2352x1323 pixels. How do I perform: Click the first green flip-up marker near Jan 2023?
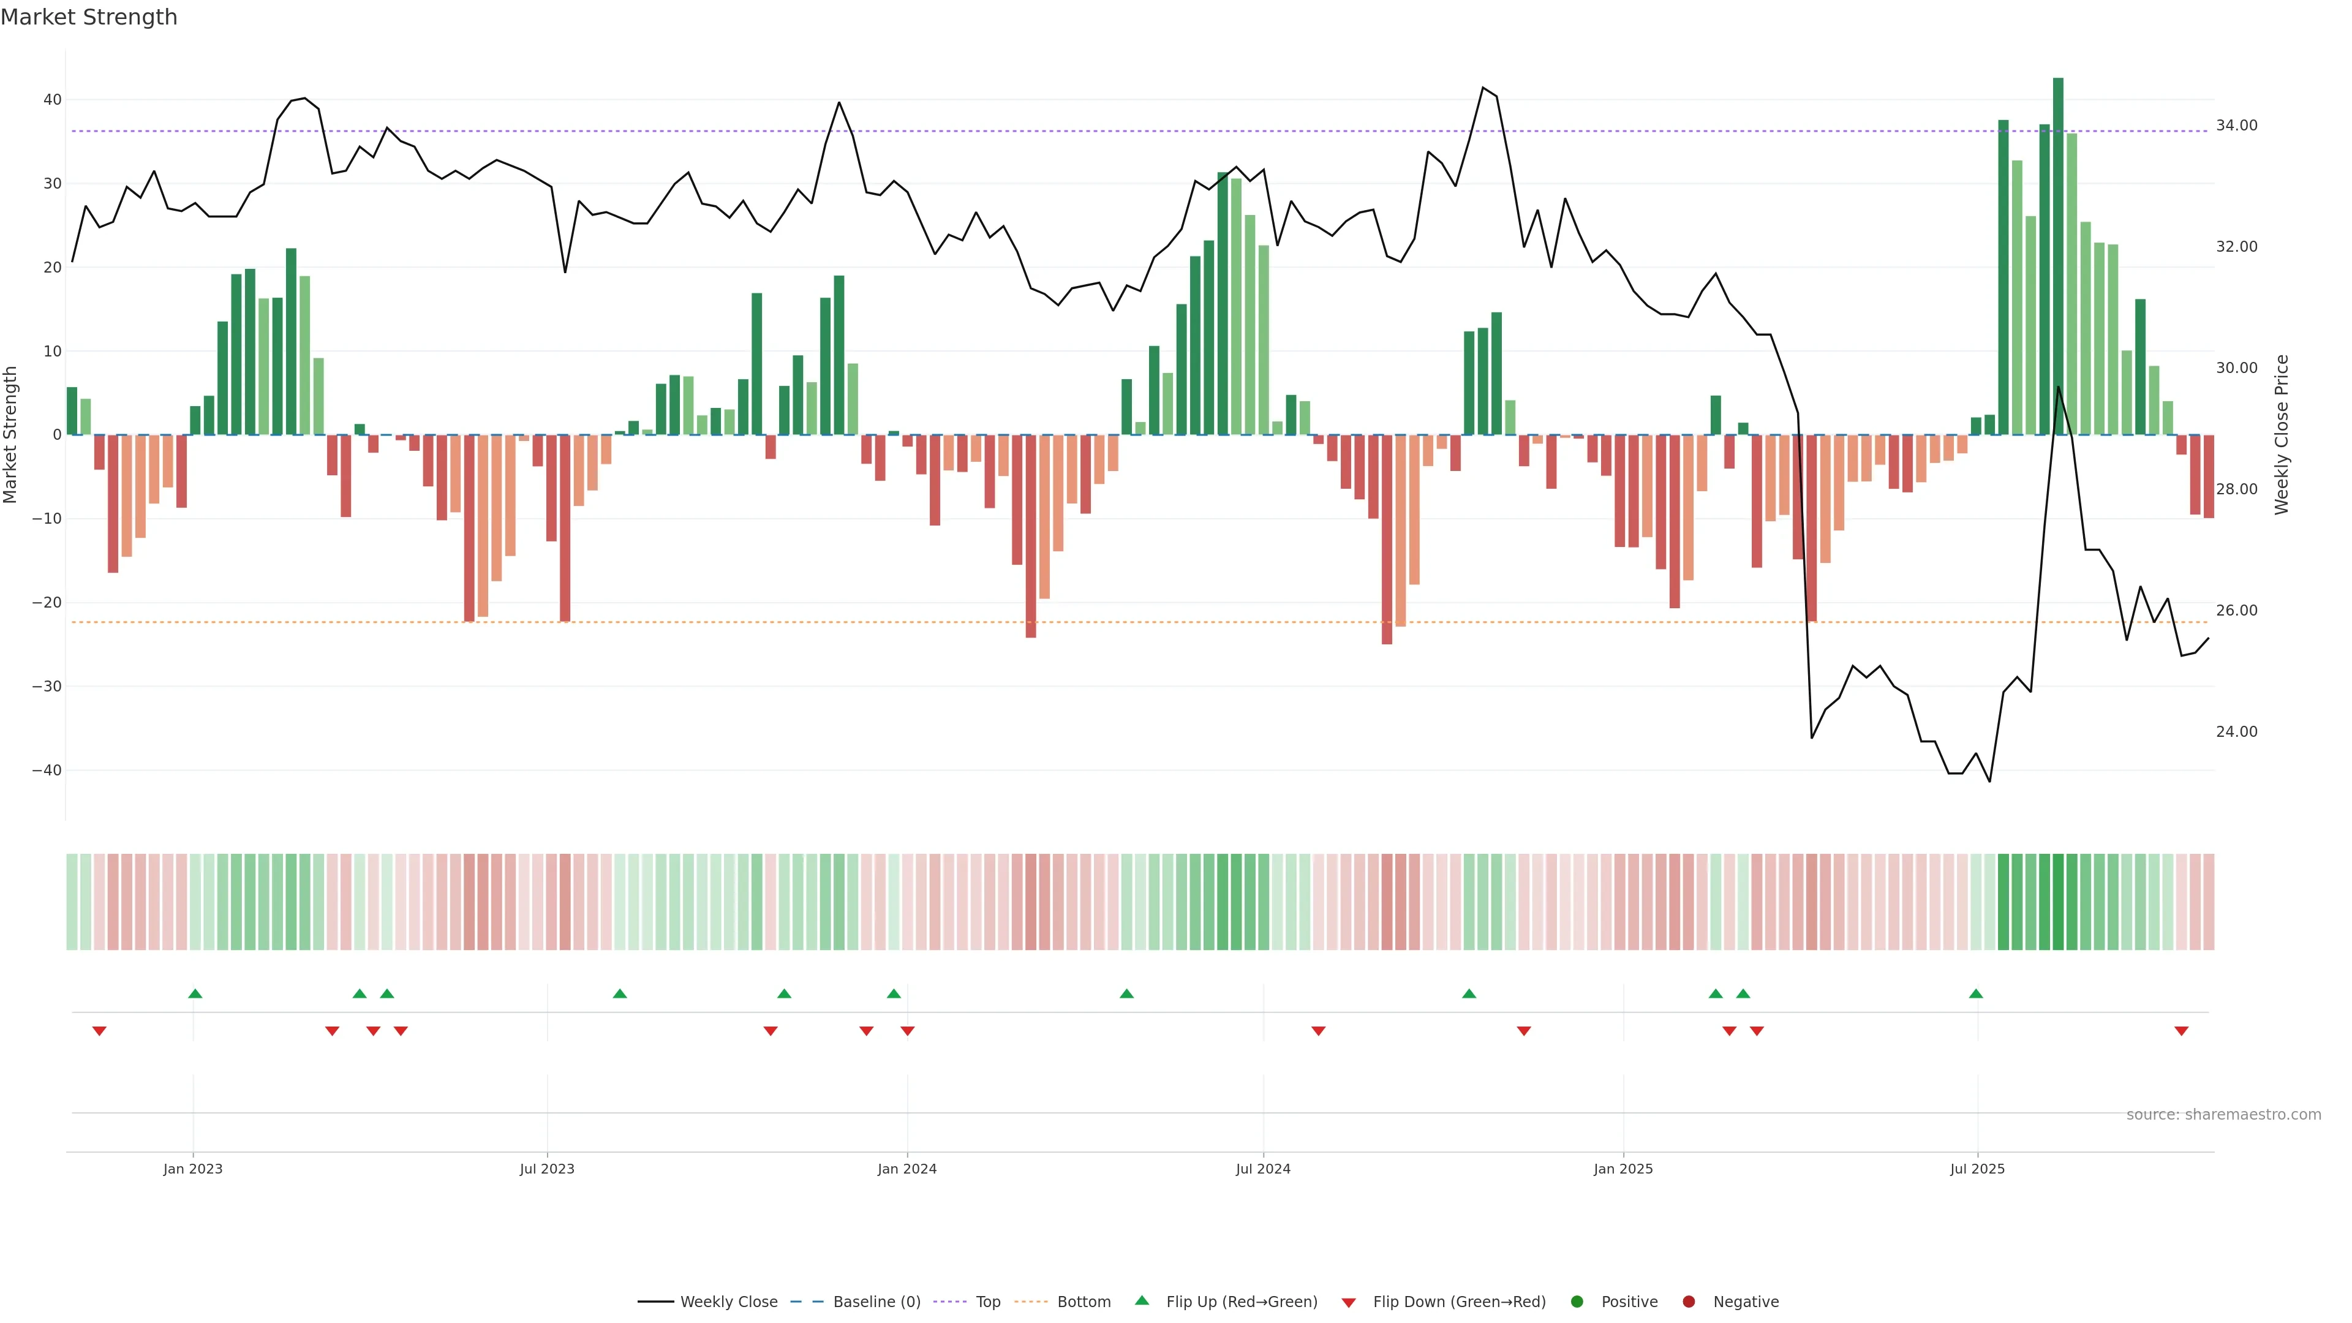tap(195, 993)
